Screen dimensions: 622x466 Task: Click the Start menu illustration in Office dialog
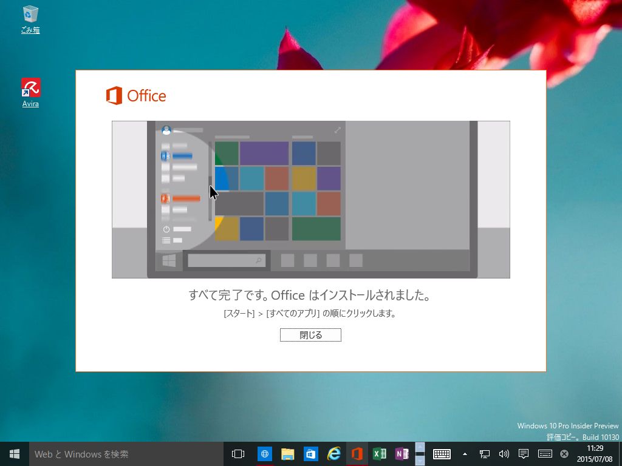tap(310, 199)
